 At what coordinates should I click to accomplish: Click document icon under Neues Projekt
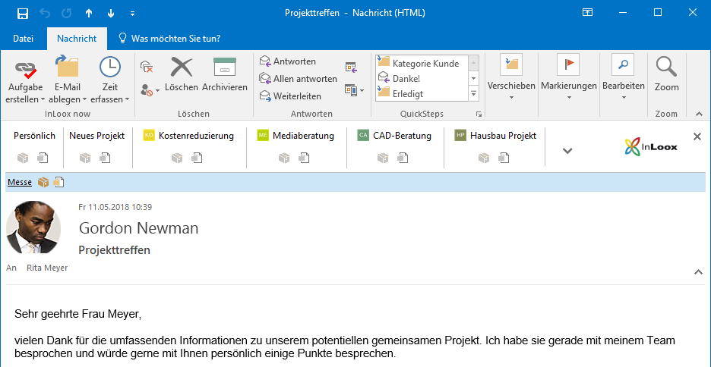105,158
